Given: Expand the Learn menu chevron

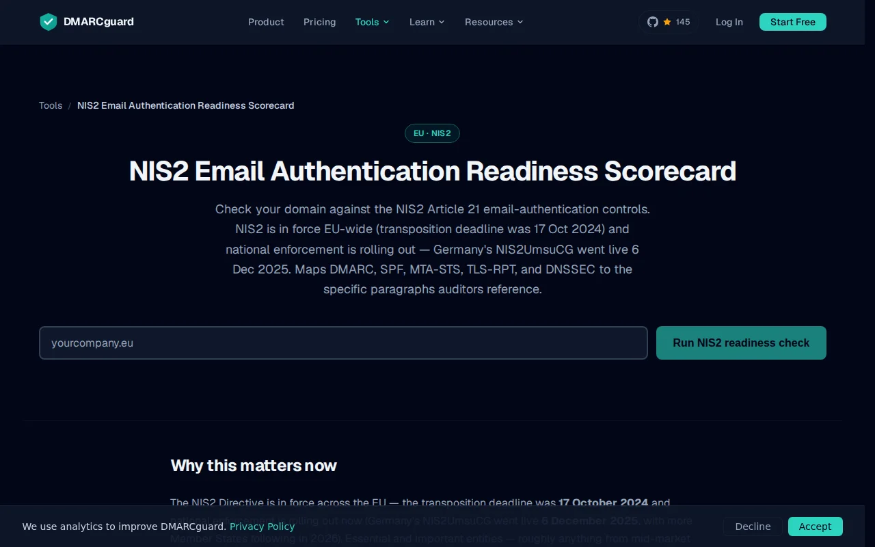Looking at the screenshot, I should coord(442,22).
